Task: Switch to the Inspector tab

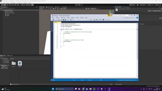Action: click(x=118, y=7)
